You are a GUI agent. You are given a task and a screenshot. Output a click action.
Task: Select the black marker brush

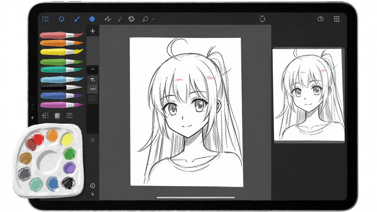[61, 88]
